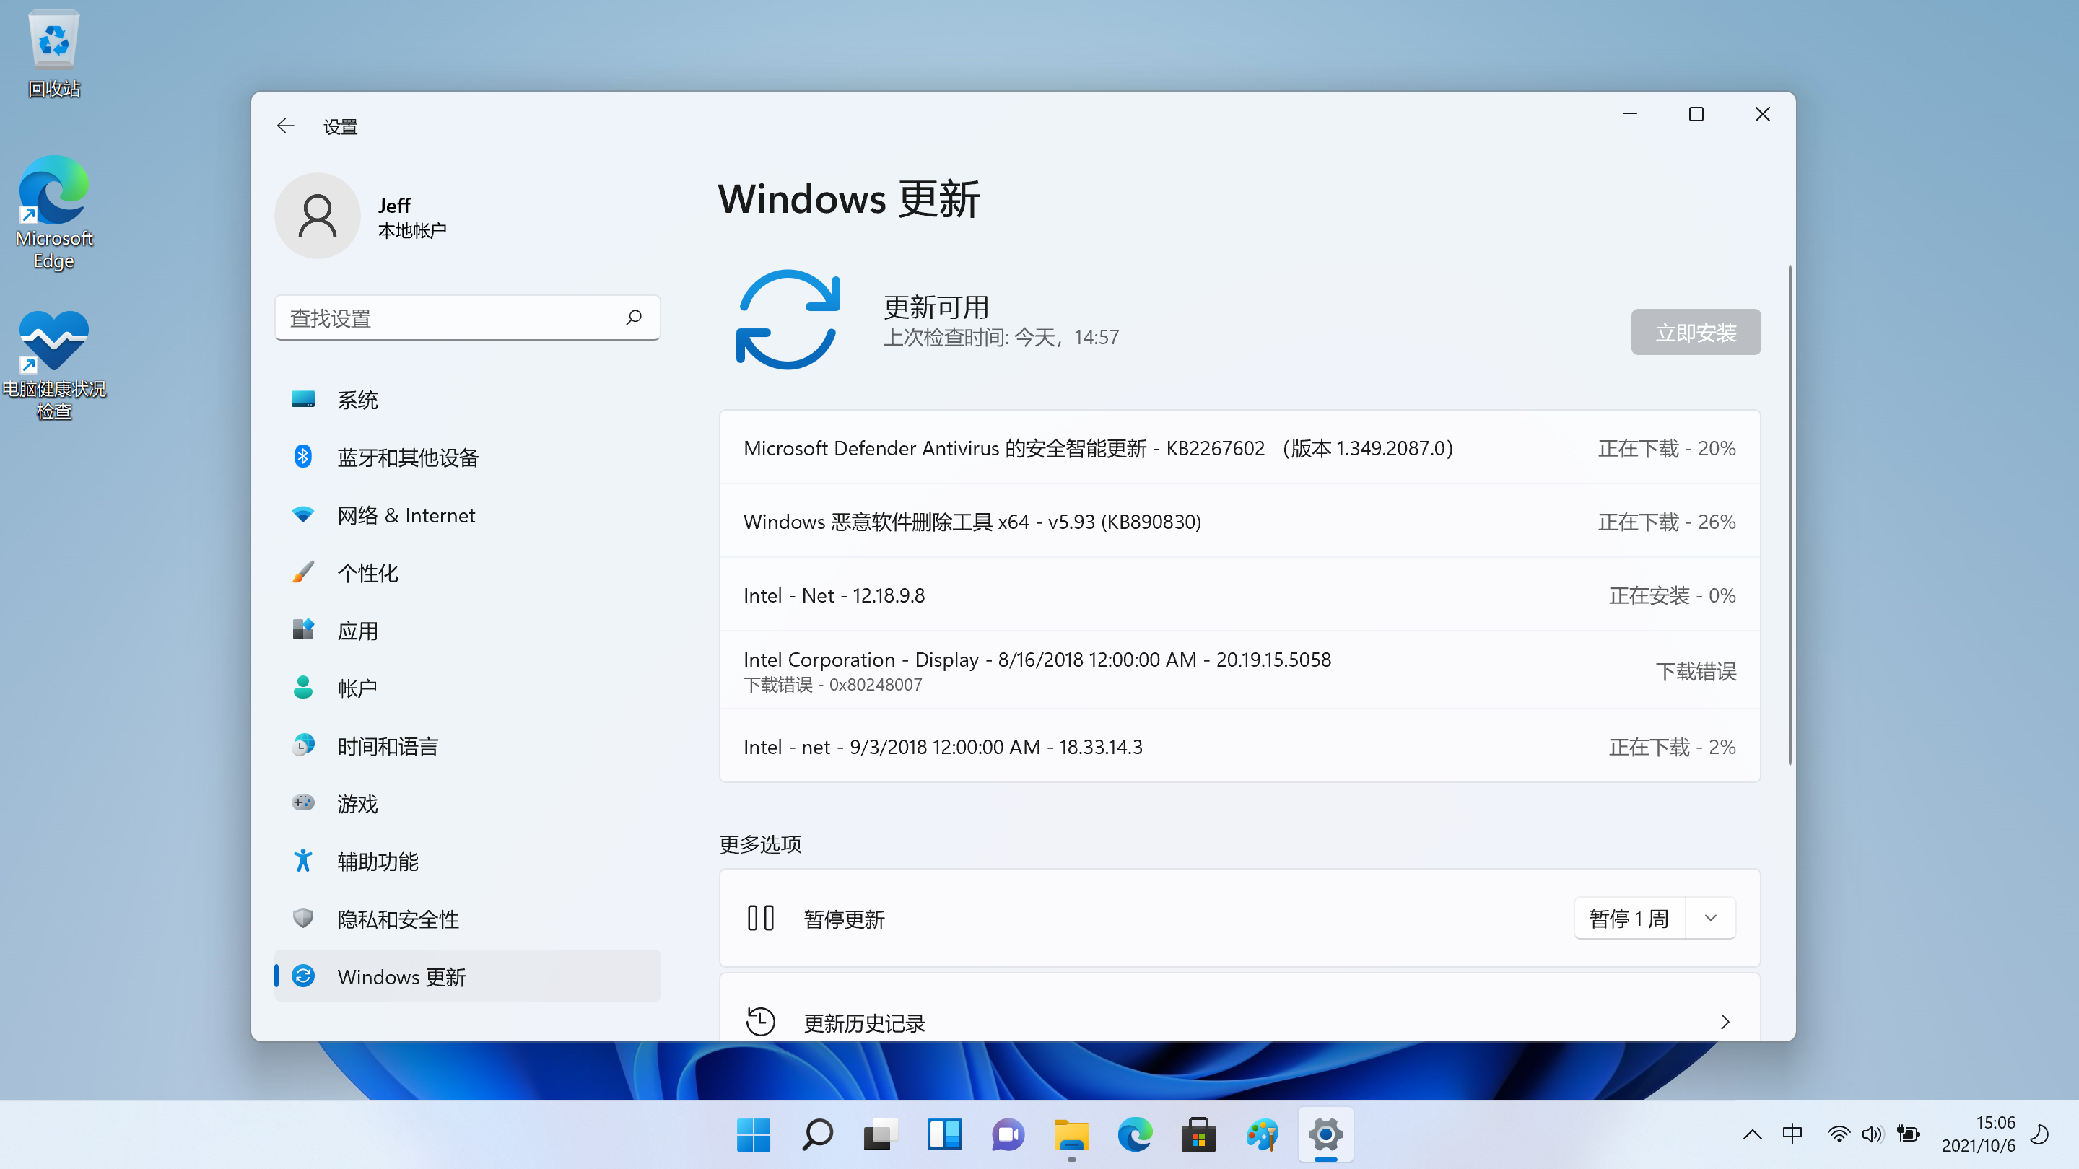
Task: Click the Windows Start button on taskbar
Action: point(752,1135)
